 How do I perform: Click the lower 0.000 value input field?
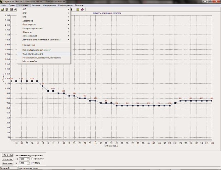coord(23,163)
